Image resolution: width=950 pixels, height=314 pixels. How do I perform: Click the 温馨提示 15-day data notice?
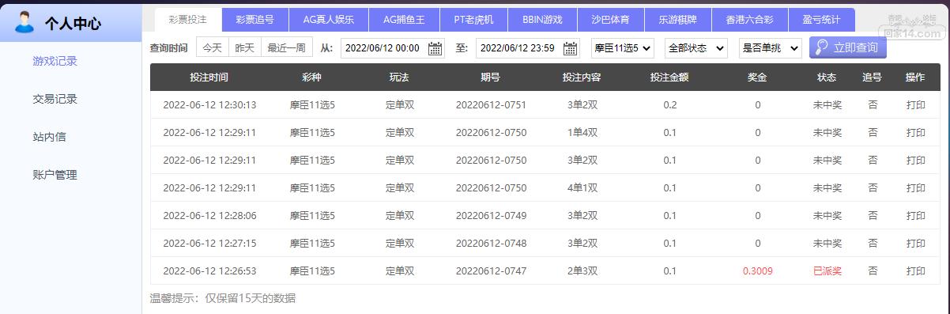point(223,298)
